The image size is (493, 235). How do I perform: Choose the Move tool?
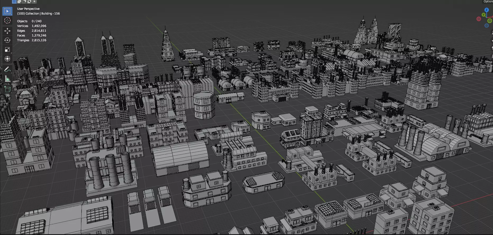point(7,31)
